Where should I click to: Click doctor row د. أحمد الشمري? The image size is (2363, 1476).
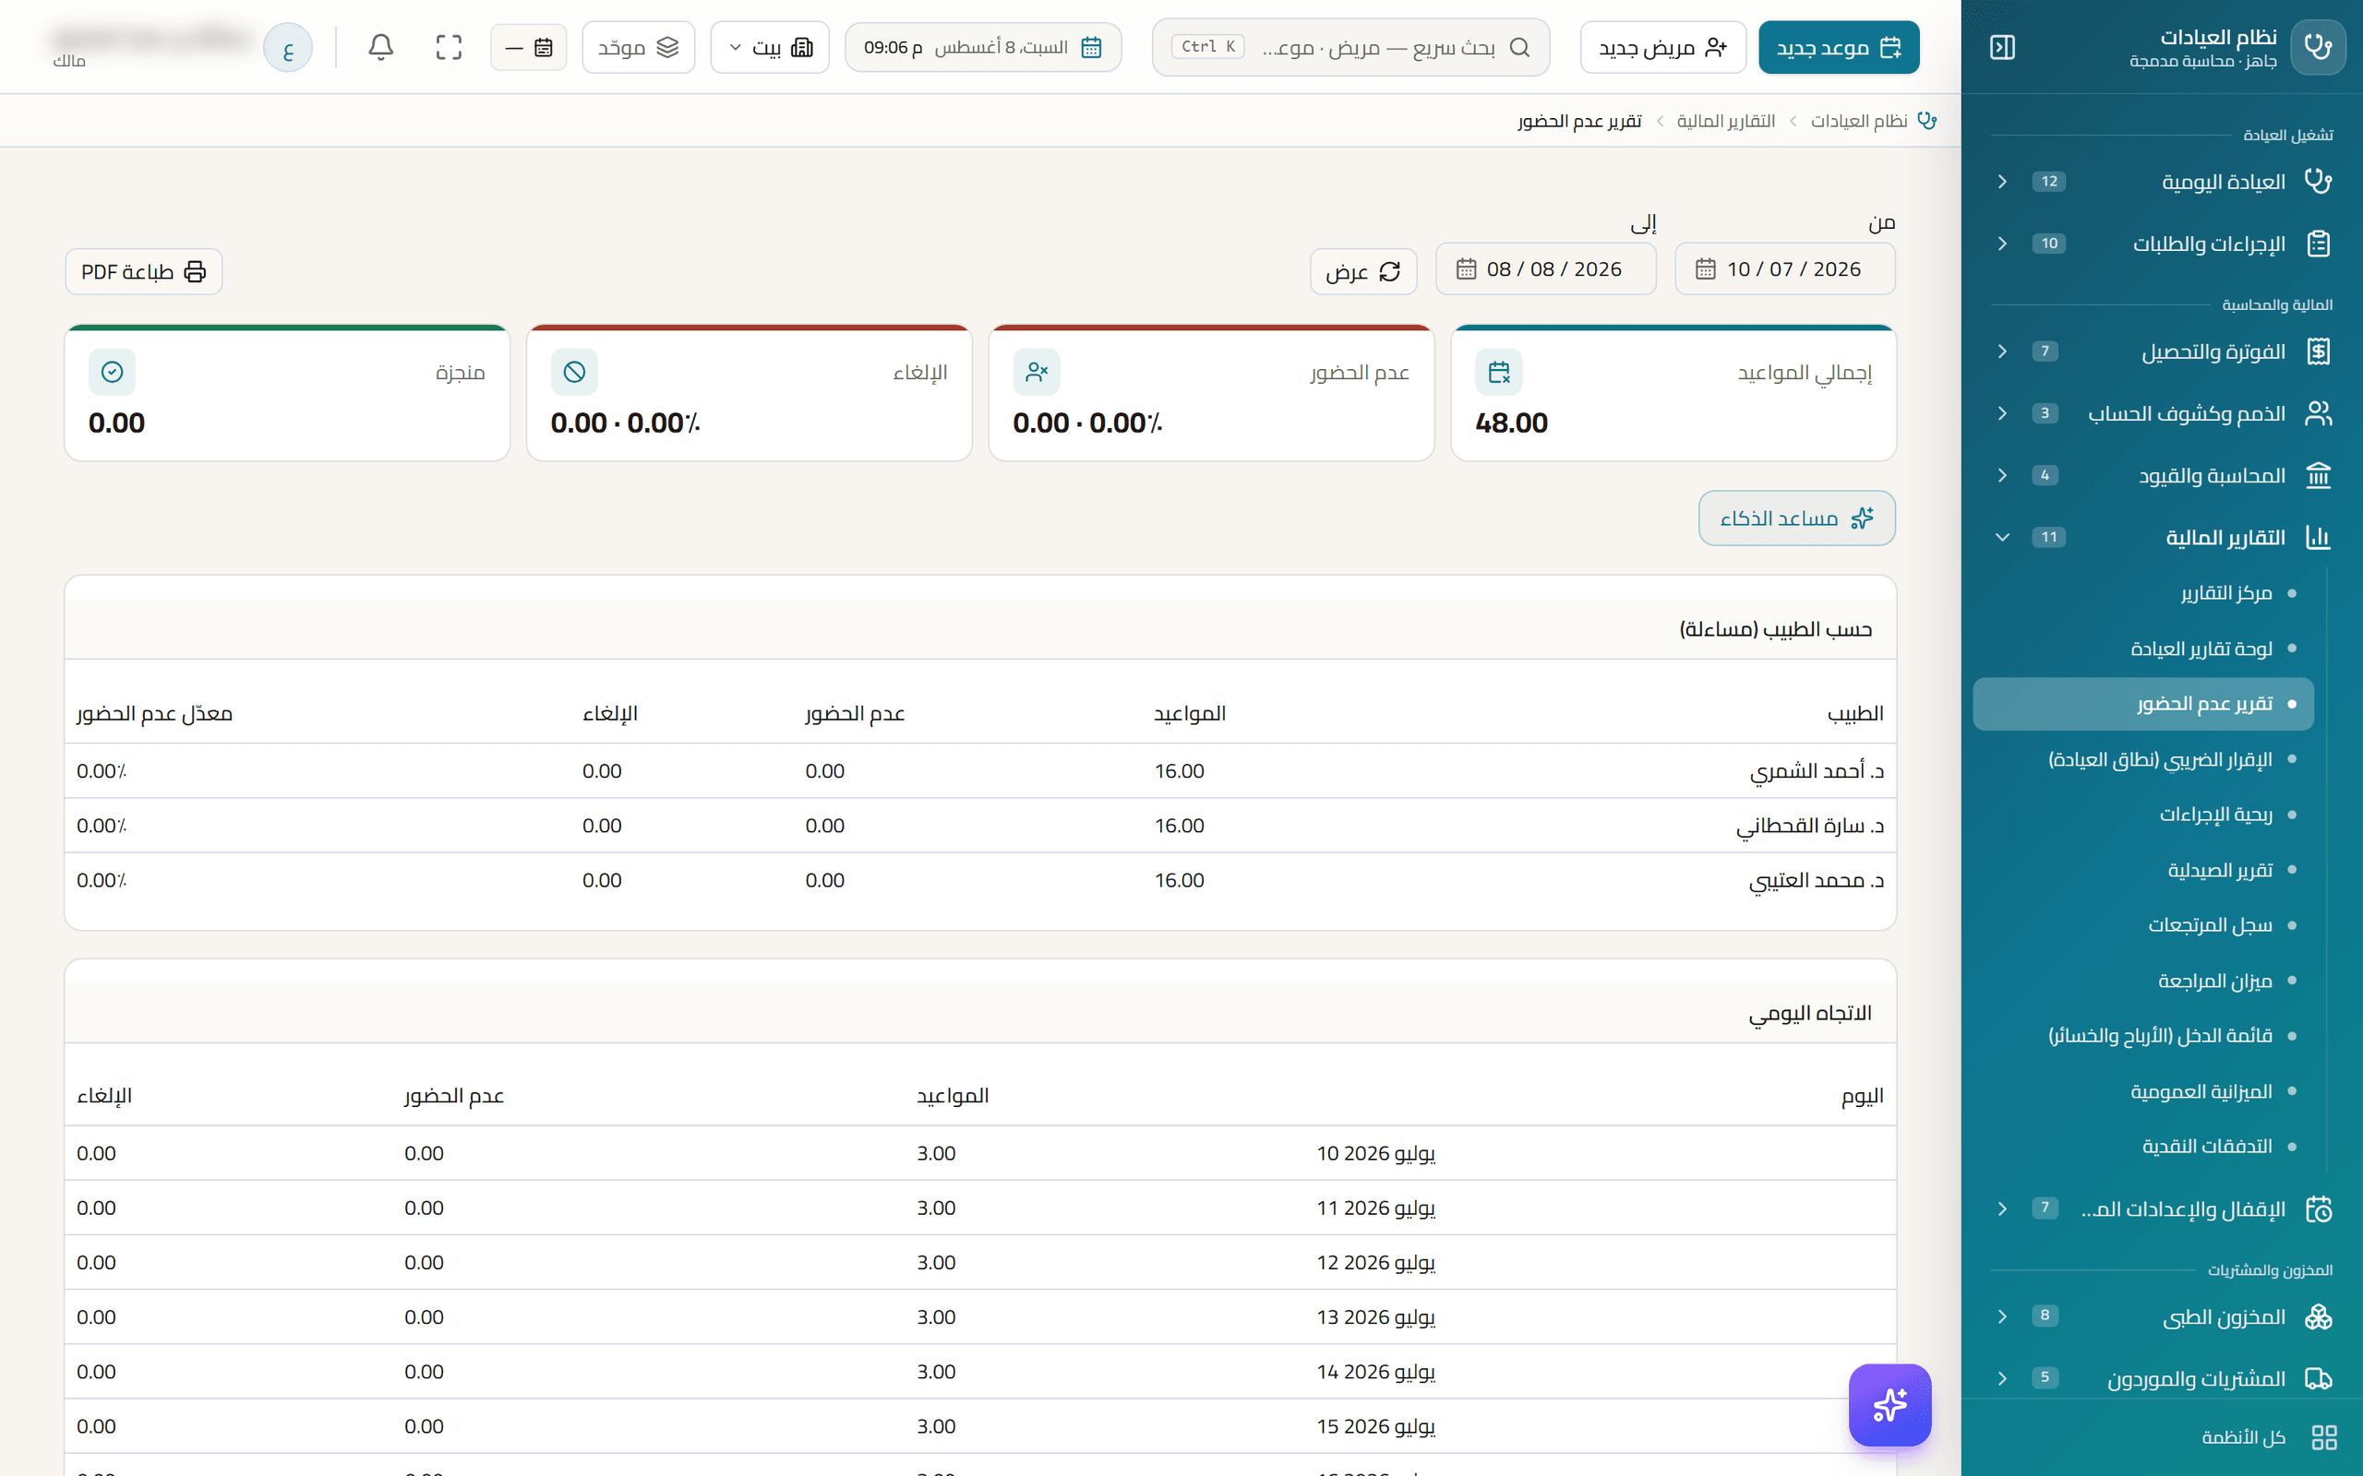980,771
